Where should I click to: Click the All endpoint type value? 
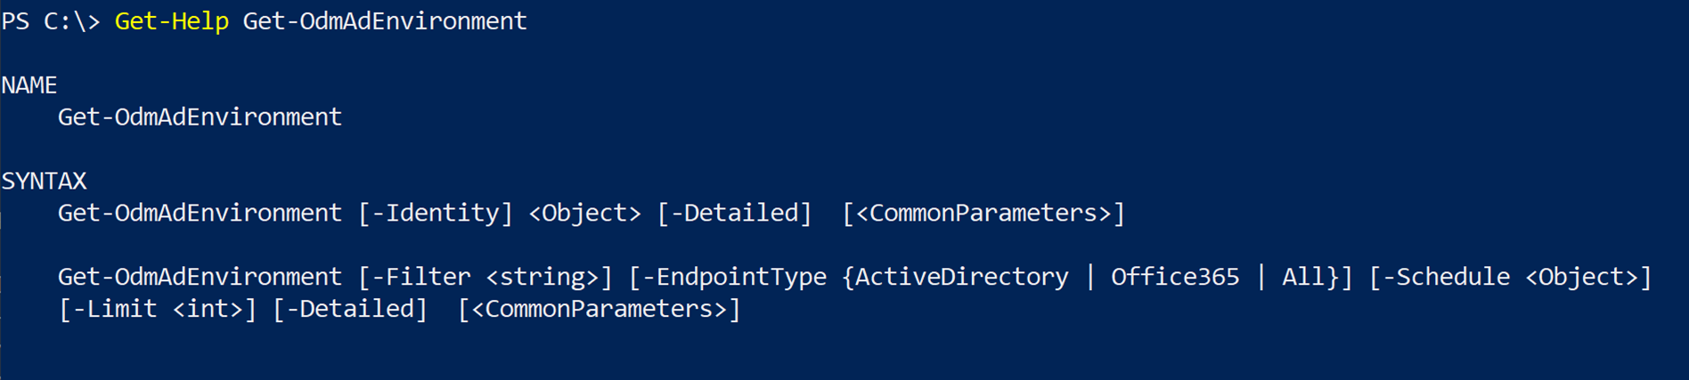coord(1302,278)
